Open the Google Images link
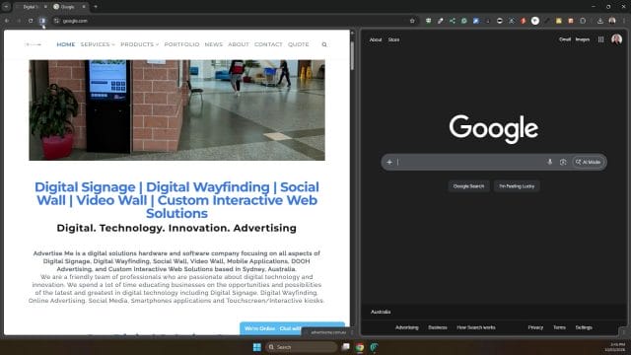The width and height of the screenshot is (631, 355). [583, 39]
